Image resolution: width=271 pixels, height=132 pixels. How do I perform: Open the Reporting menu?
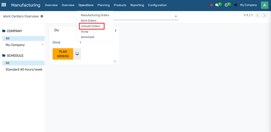tap(137, 5)
